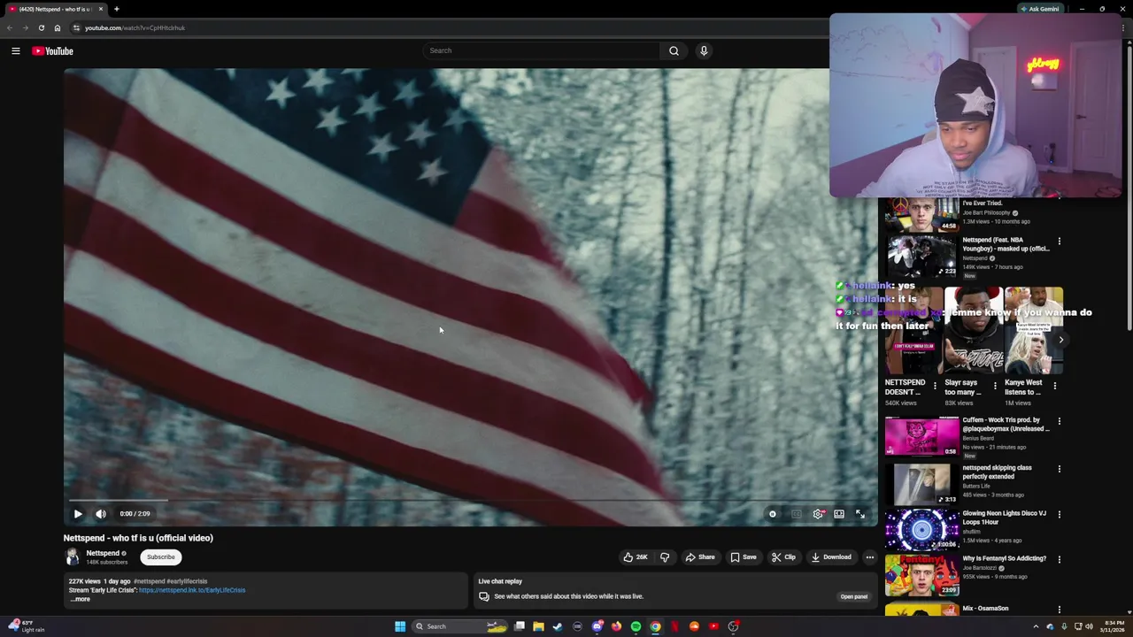Open options for NETTSPEND DOESN'T short
1133x637 pixels.
(x=935, y=386)
